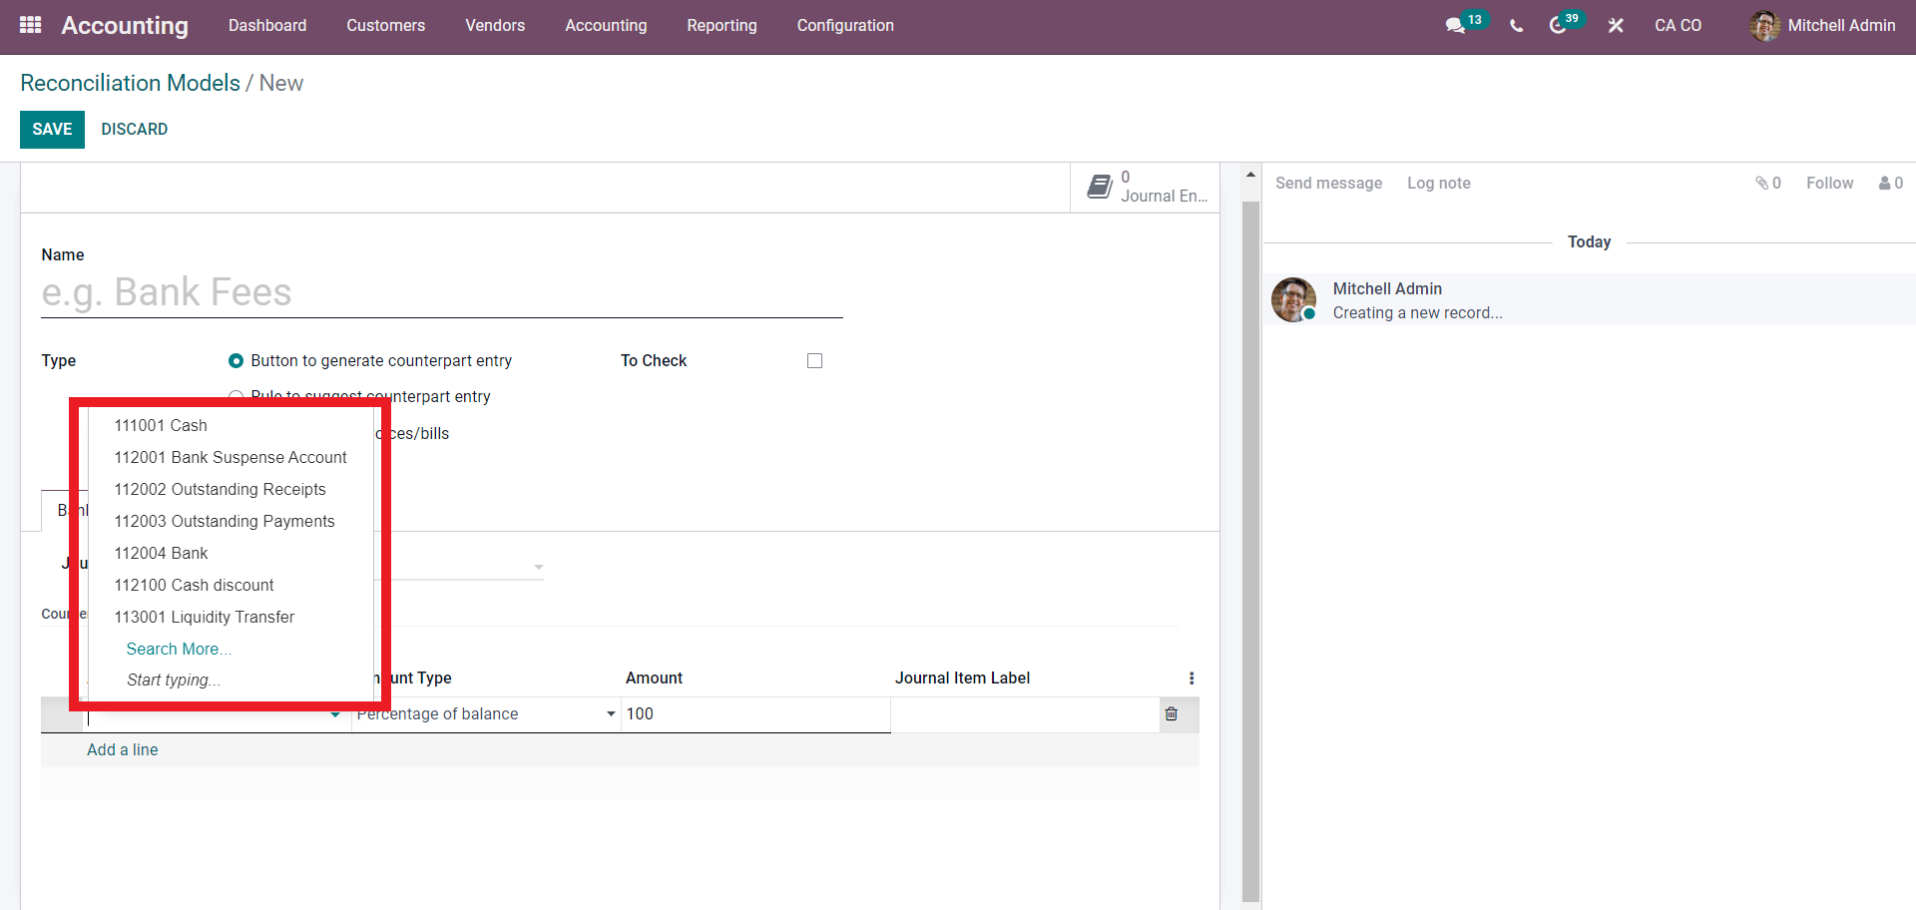Click the form vertical scrollbar
Screen dimensions: 1916x910
[1250, 549]
